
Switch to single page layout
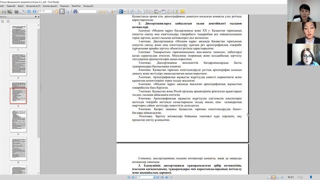point(269,177)
